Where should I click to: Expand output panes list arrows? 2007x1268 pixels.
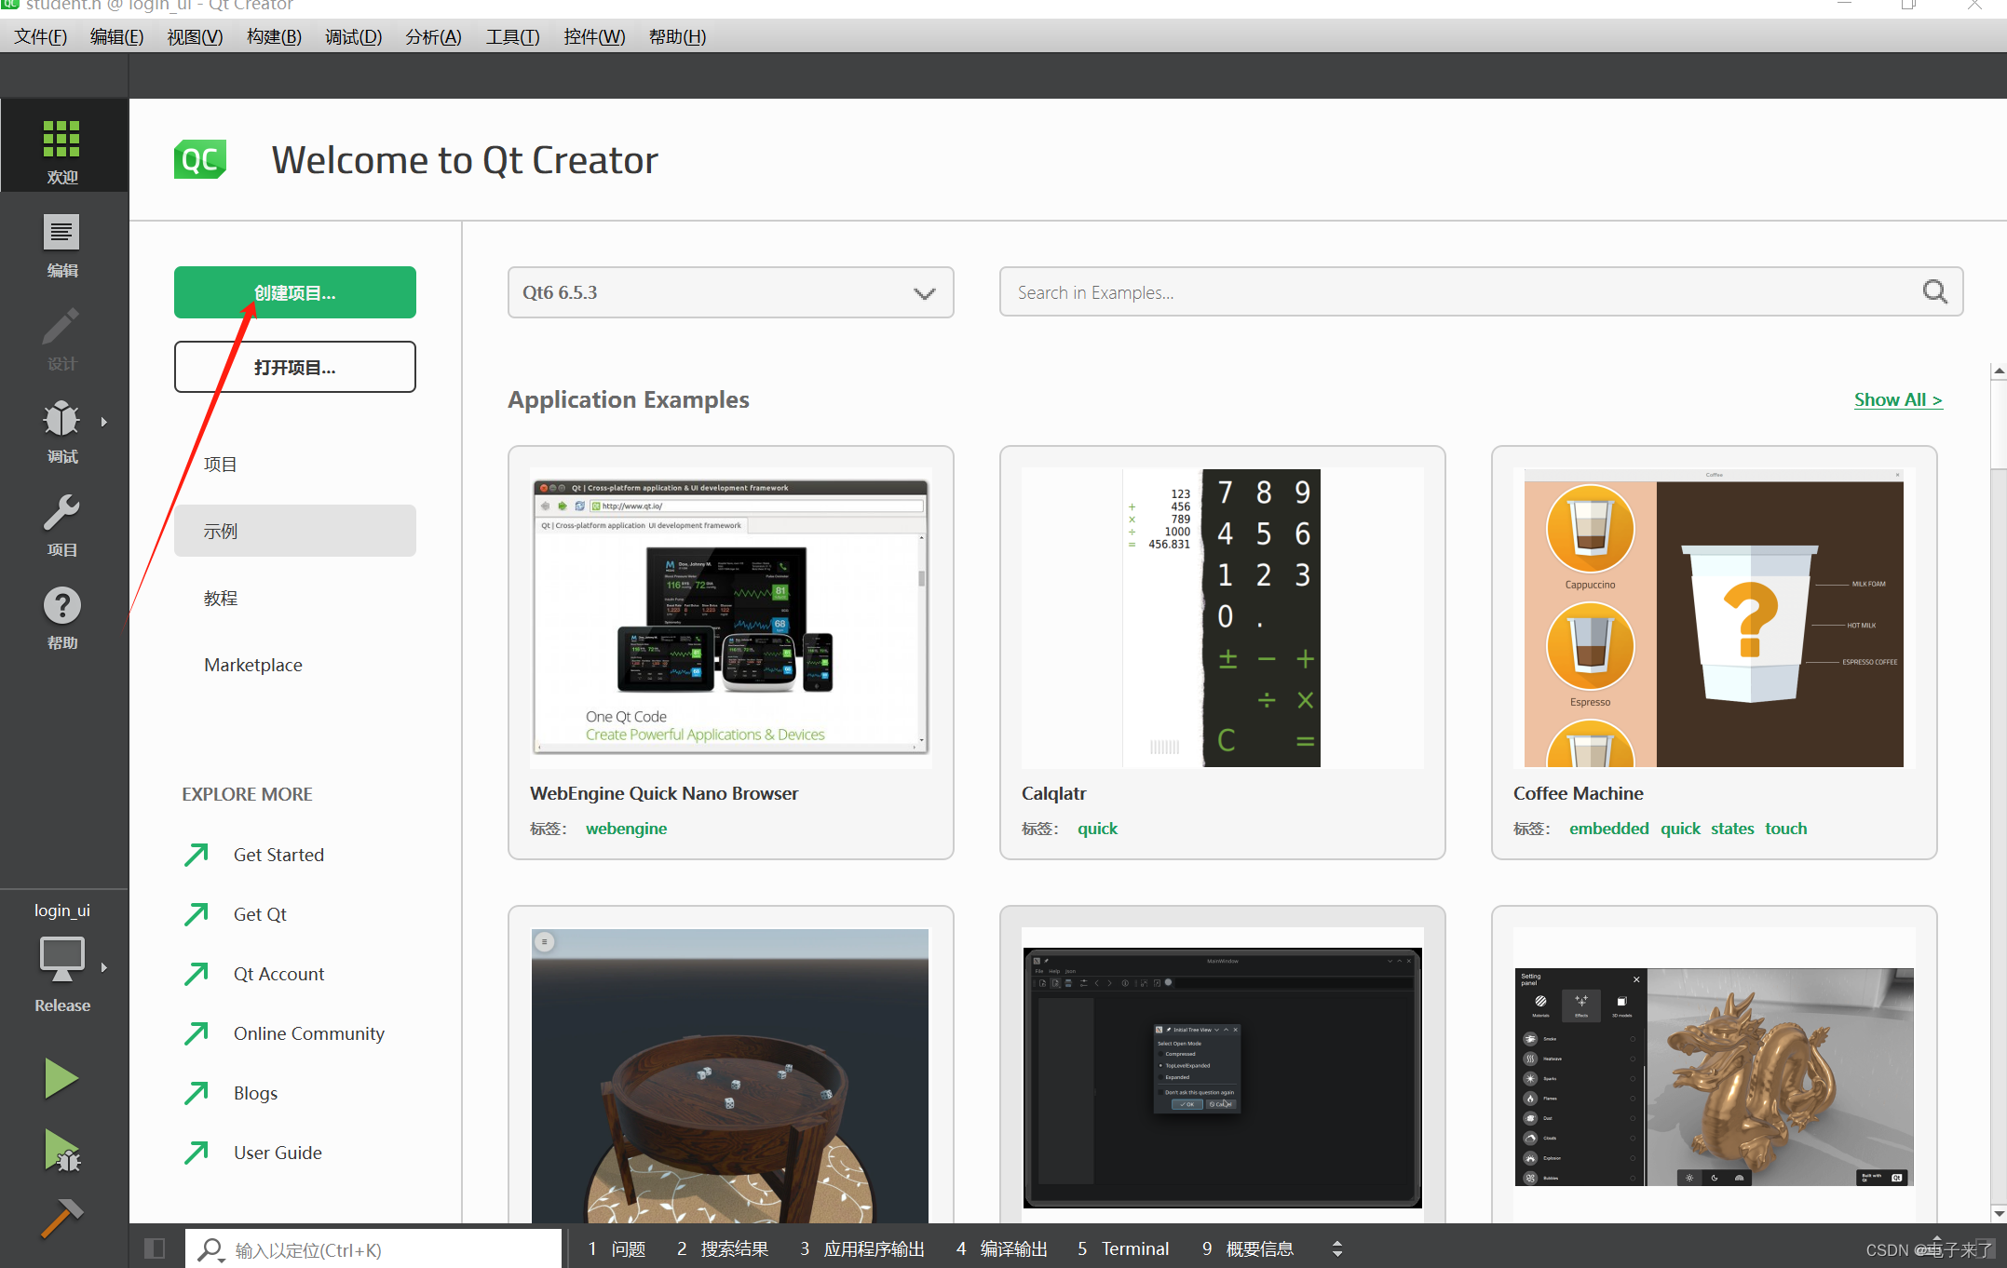(x=1336, y=1248)
